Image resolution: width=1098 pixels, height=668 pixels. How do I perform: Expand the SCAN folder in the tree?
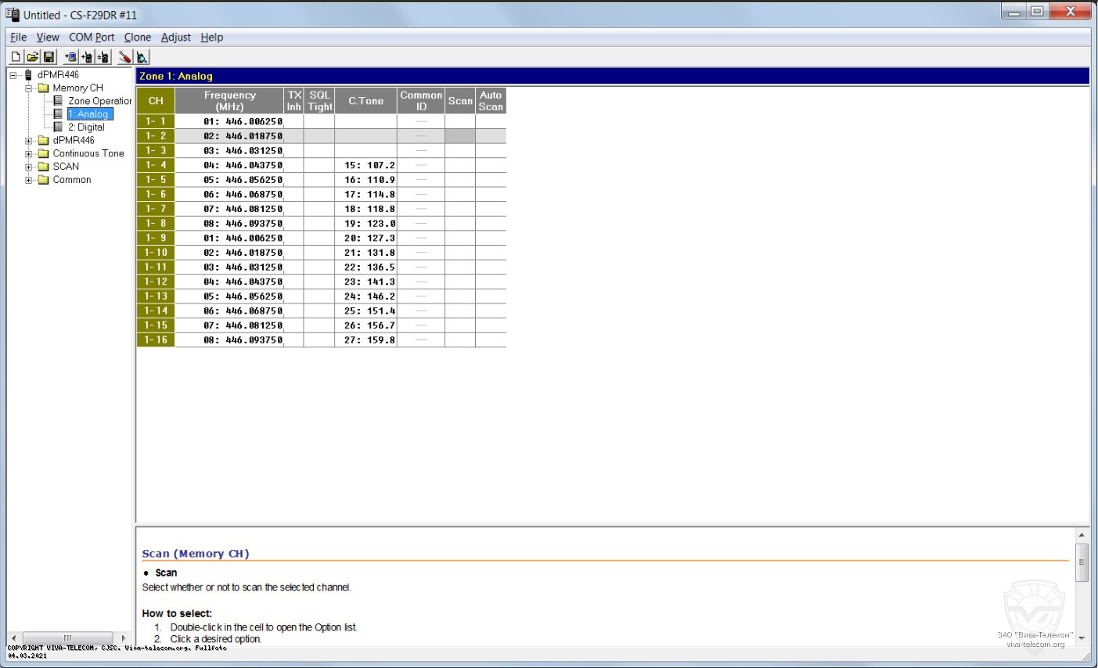(x=29, y=167)
